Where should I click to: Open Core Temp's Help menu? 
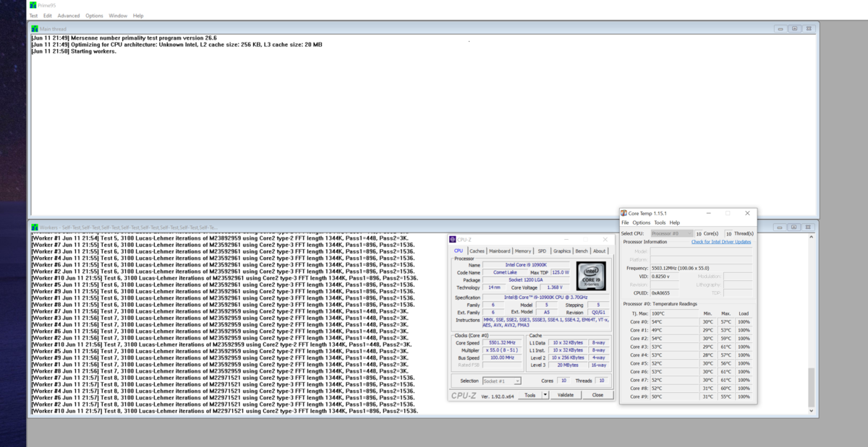point(674,222)
